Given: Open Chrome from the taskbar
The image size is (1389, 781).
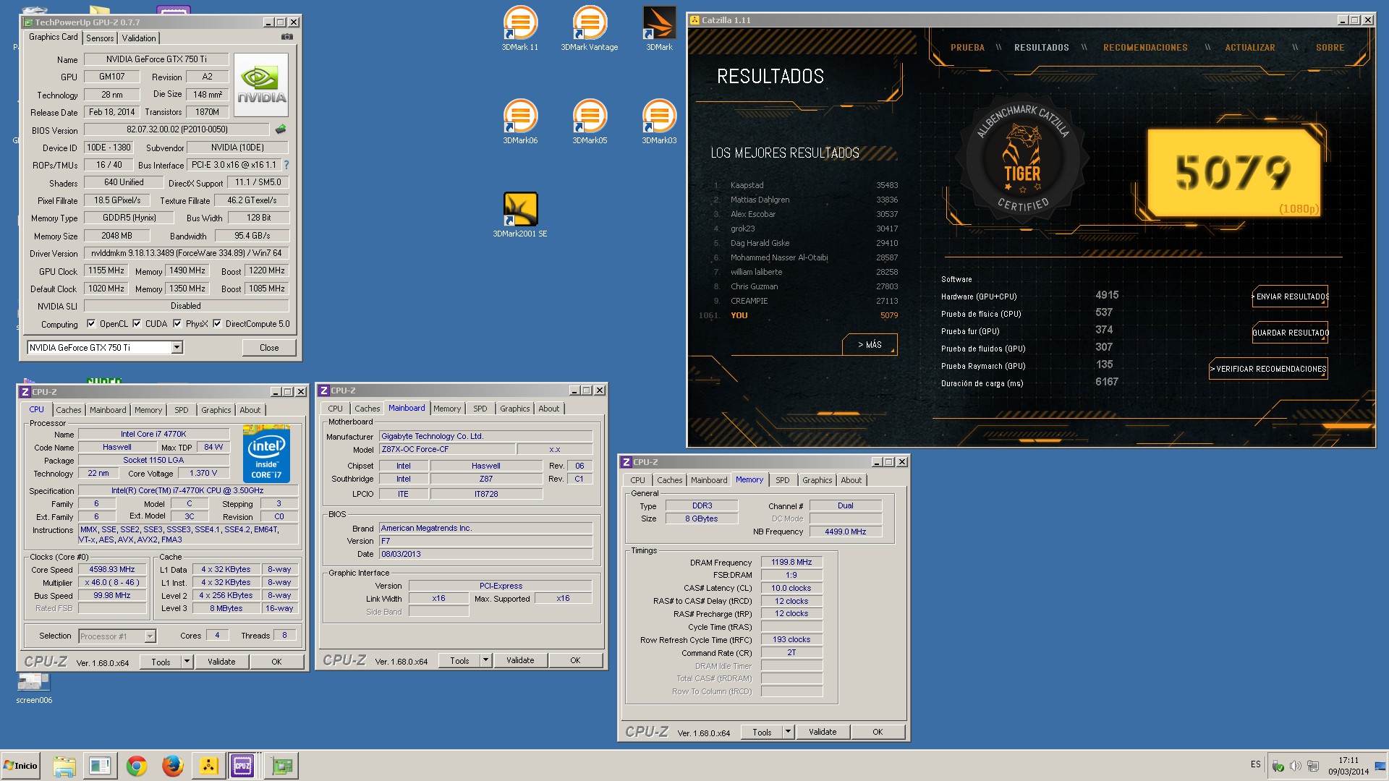Looking at the screenshot, I should pos(136,766).
